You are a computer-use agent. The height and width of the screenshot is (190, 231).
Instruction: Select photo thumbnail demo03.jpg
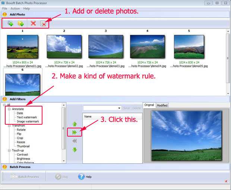pos(106,47)
